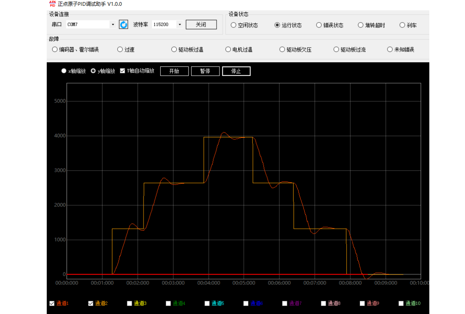The height and width of the screenshot is (314, 465).
Task: Enable the 通道7 checkbox
Action: (285, 303)
